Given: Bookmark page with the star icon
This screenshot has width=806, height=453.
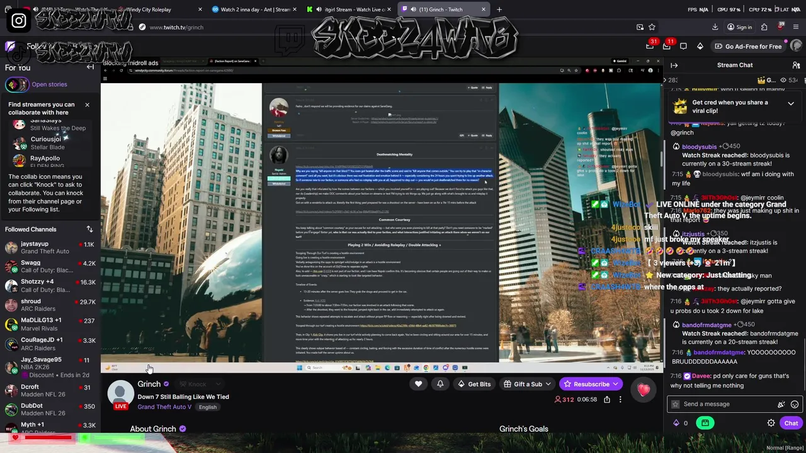Looking at the screenshot, I should click(652, 27).
